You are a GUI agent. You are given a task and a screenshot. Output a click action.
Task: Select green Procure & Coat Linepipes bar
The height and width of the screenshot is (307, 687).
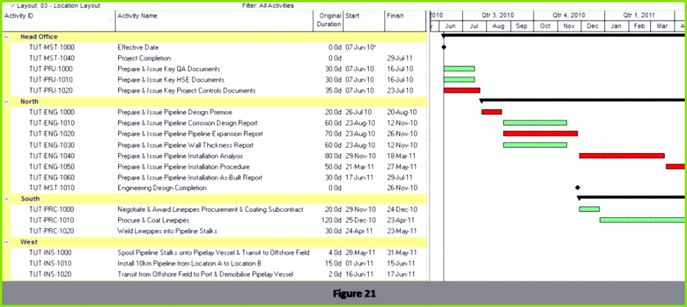pyautogui.click(x=642, y=220)
